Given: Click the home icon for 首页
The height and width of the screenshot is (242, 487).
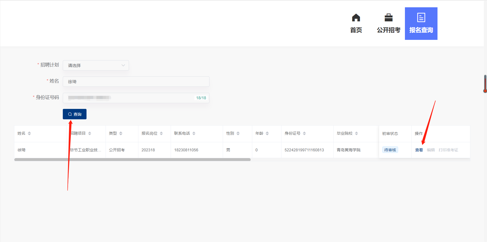Looking at the screenshot, I should tap(356, 18).
